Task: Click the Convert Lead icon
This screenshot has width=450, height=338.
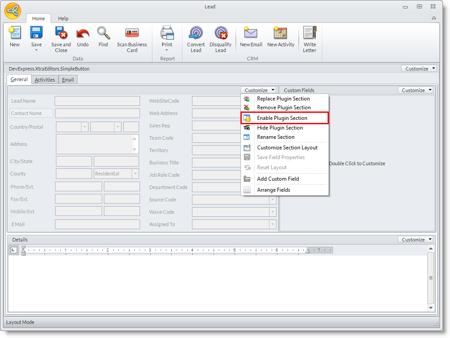Action: click(196, 33)
